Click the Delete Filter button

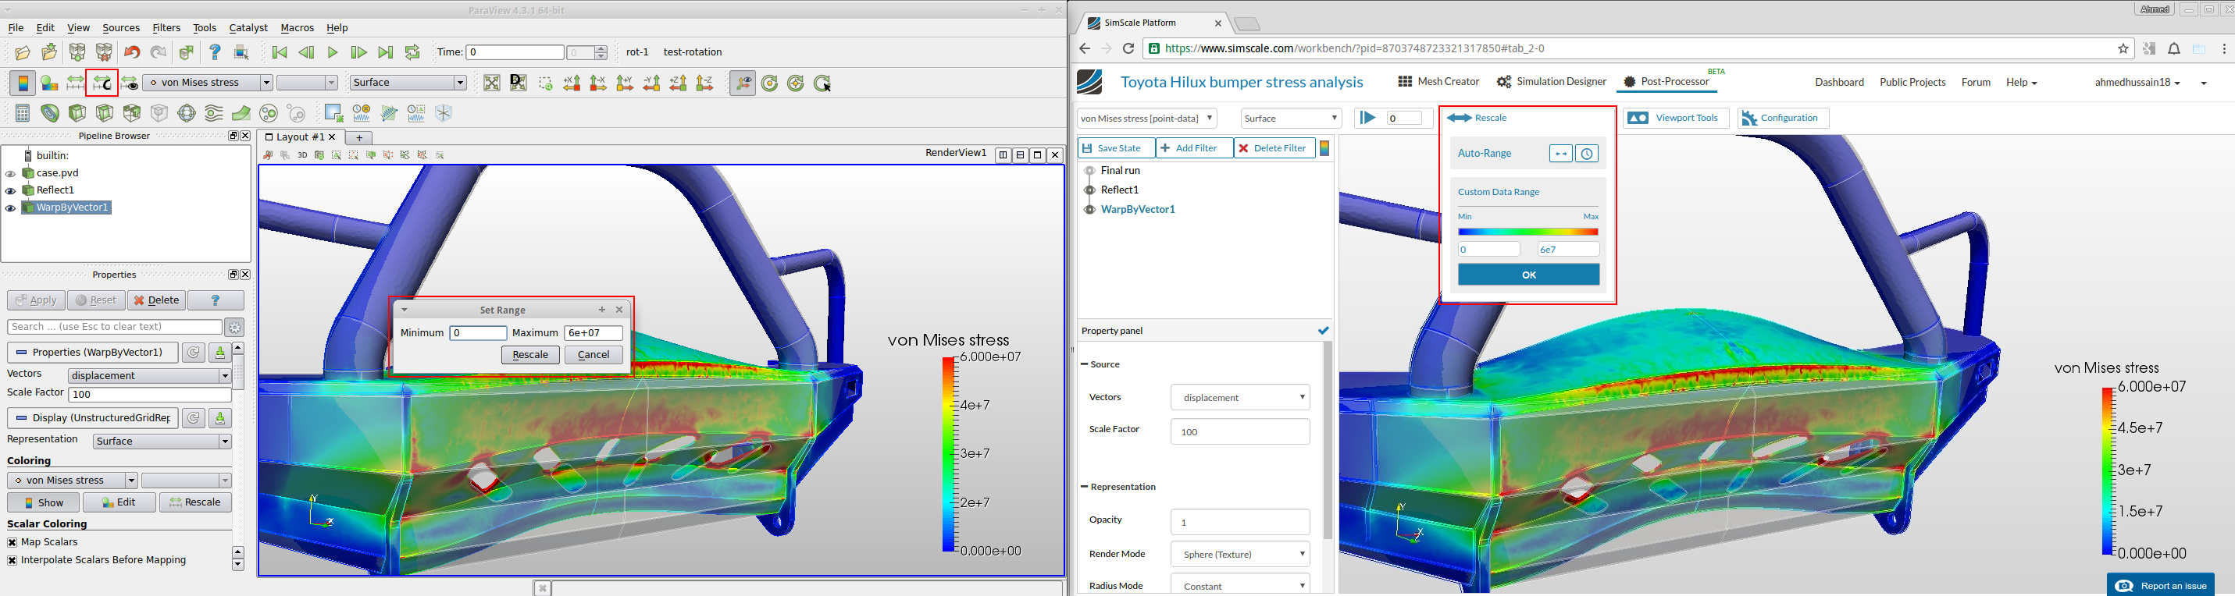[1274, 148]
